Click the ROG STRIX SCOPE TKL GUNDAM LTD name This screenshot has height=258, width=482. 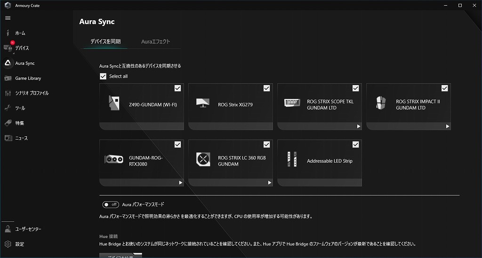pos(330,105)
